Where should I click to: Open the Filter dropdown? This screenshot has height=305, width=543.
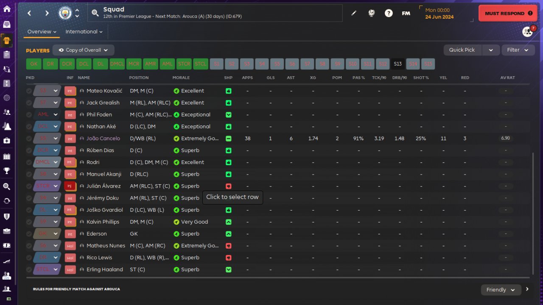[x=518, y=50]
